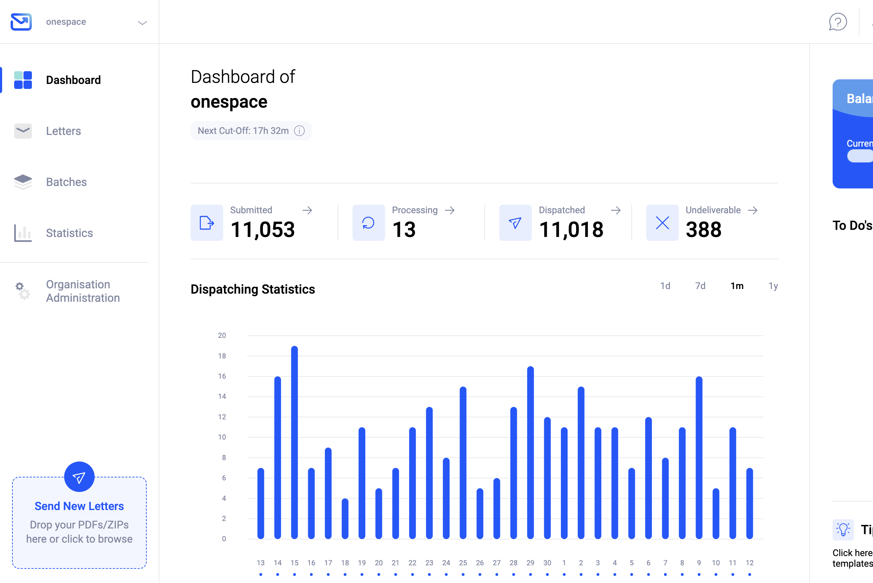The width and height of the screenshot is (873, 583).
Task: Open the Dashboard section in sidebar
Action: (x=73, y=80)
